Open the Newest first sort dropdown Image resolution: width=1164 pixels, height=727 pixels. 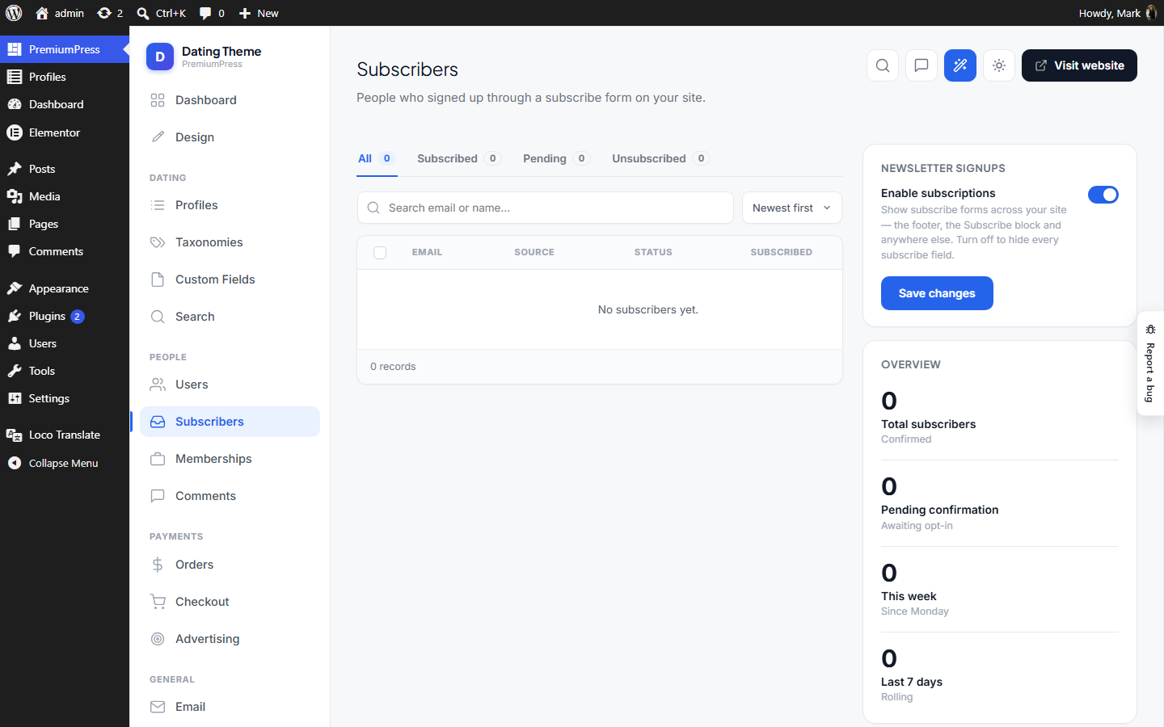pyautogui.click(x=792, y=208)
